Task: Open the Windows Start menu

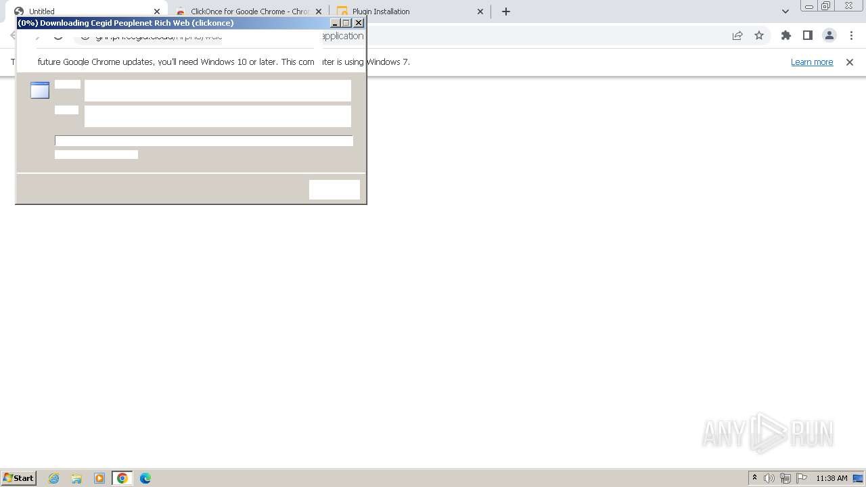Action: [x=19, y=478]
